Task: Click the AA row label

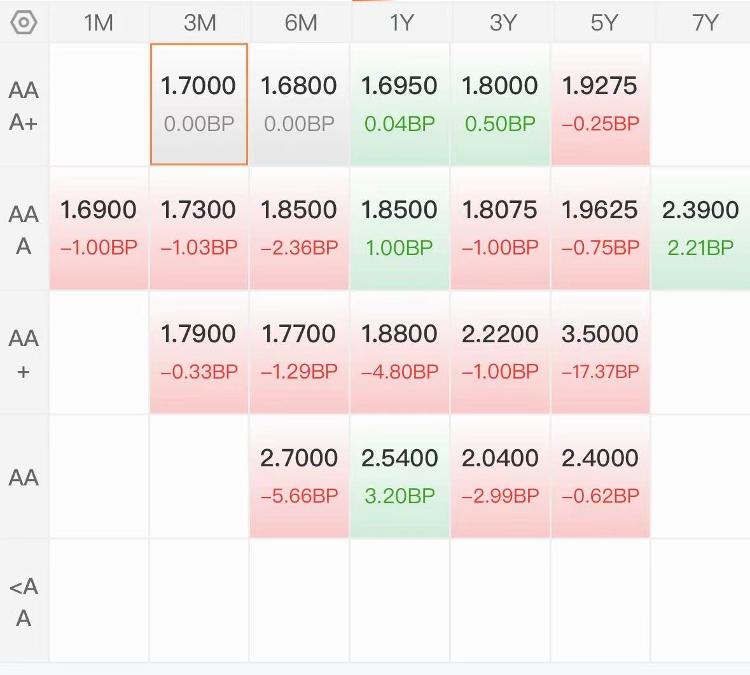Action: (x=24, y=478)
